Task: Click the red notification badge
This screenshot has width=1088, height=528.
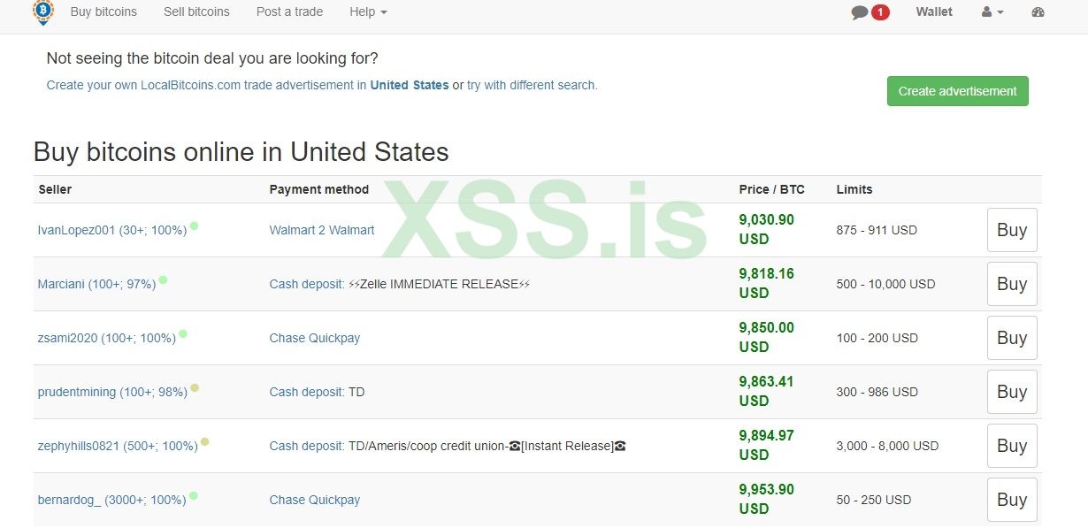Action: pos(880,12)
